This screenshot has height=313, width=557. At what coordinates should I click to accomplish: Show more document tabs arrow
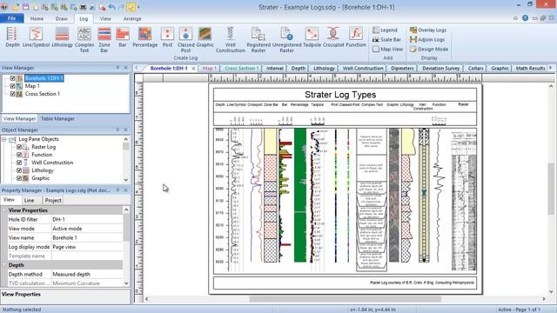[551, 68]
